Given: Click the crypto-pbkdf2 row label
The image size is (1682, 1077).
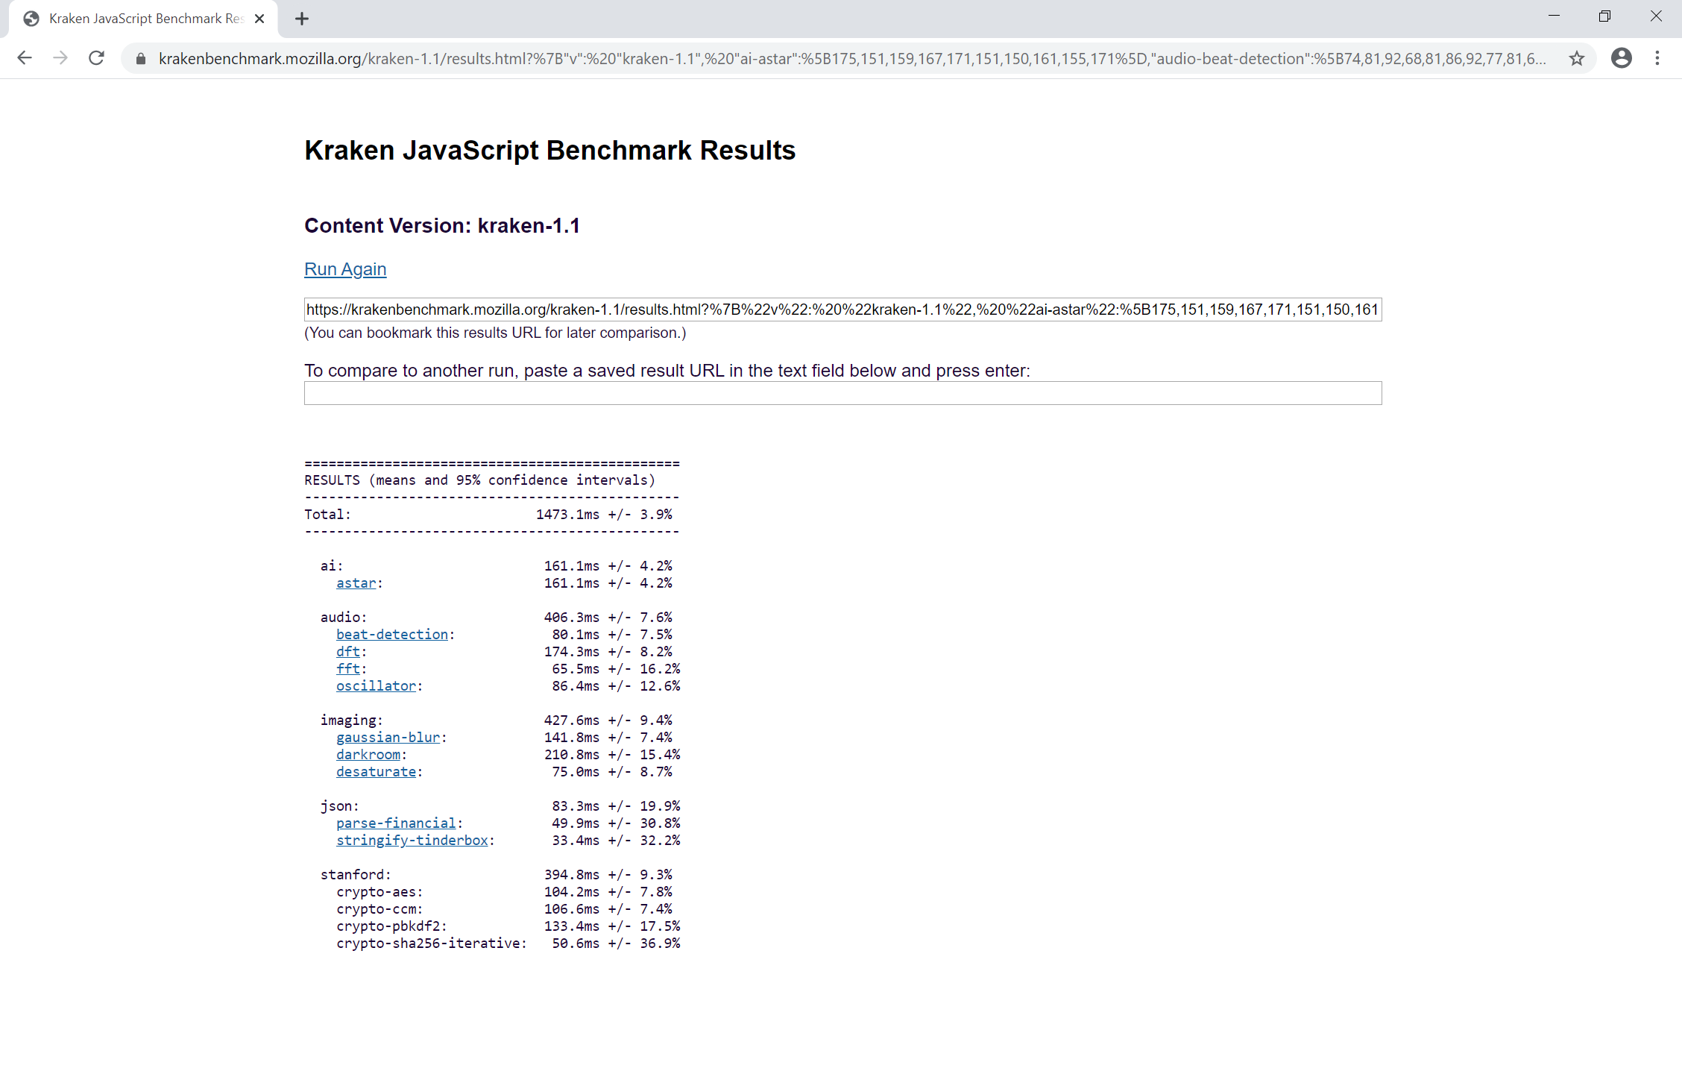Looking at the screenshot, I should (x=391, y=926).
